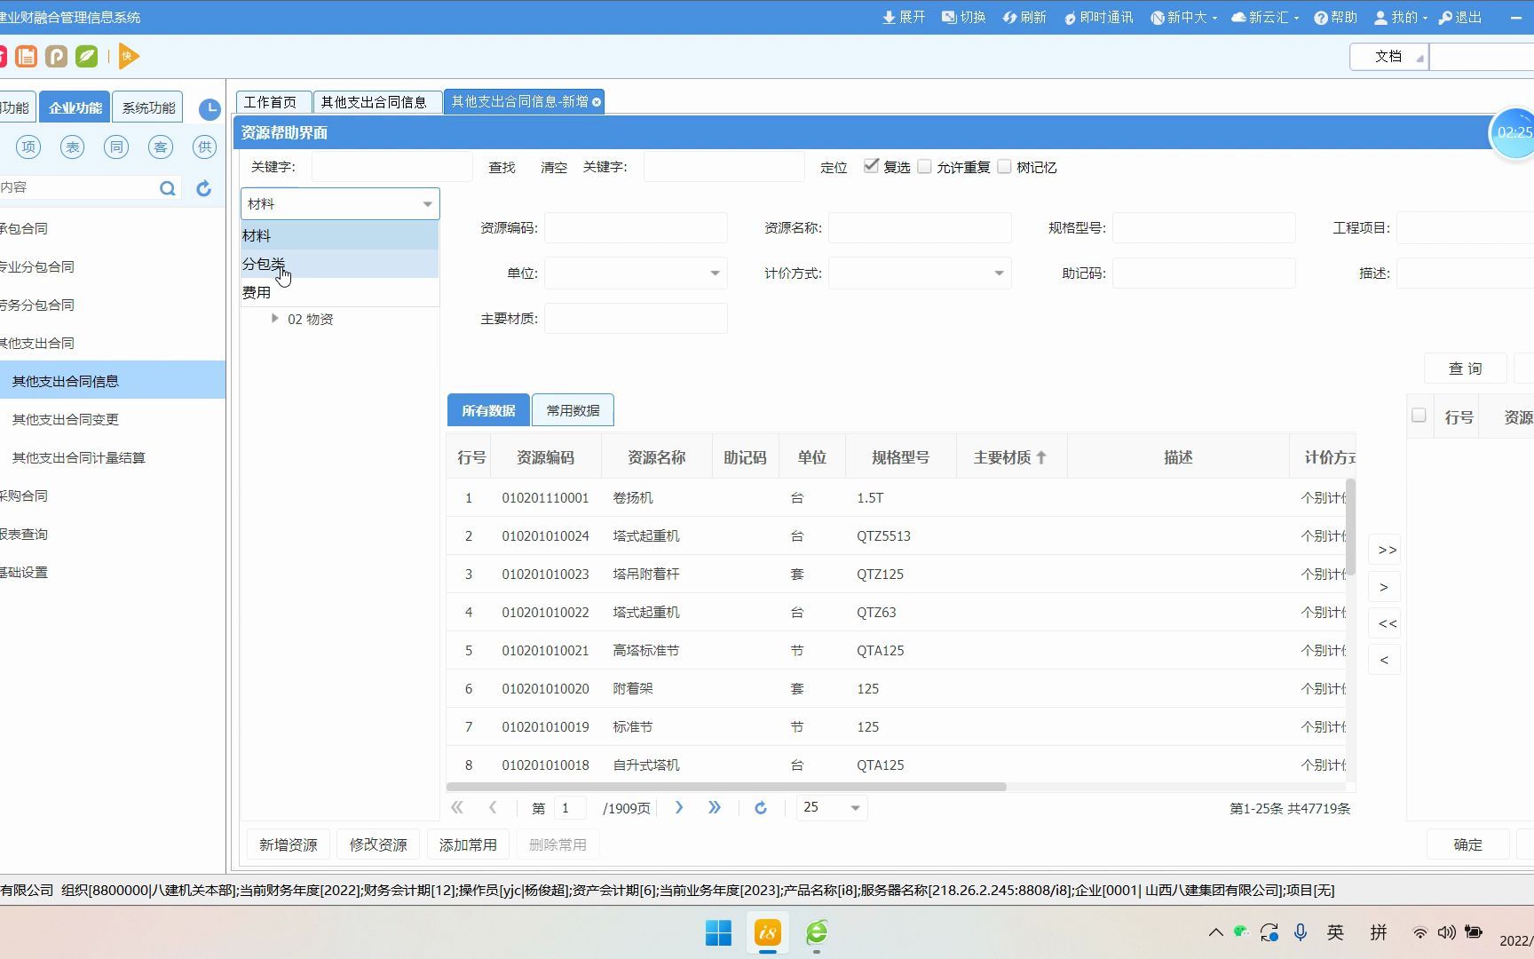Go to the next results page
Viewport: 1534px width, 959px height.
[679, 808]
